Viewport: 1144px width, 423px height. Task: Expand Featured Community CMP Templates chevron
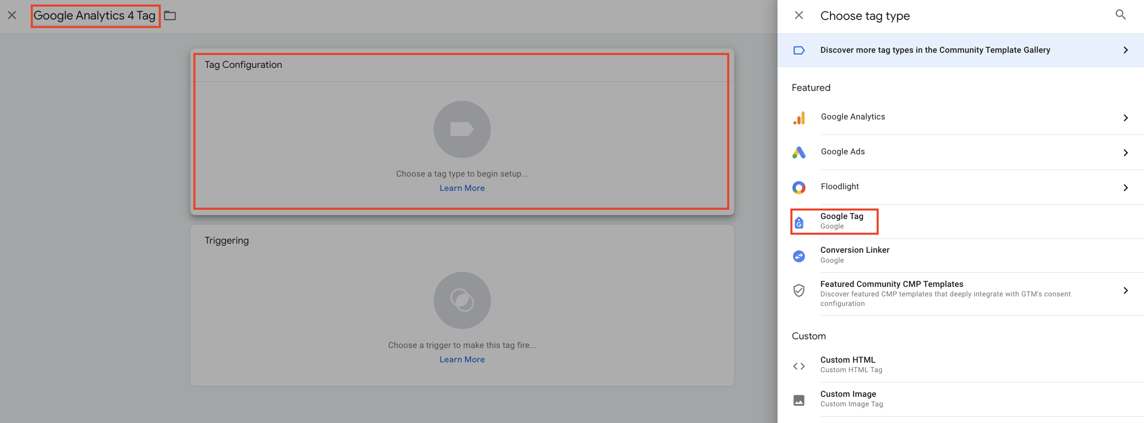coord(1126,290)
